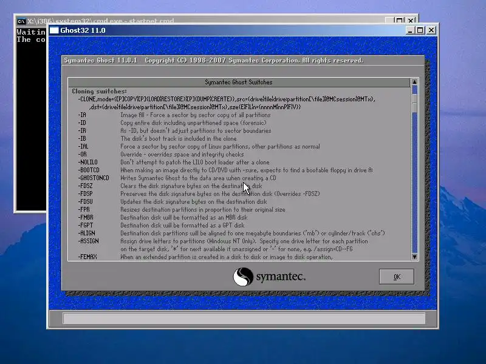
Task: Click the cmd.exe window title bar icon
Action: coord(21,21)
